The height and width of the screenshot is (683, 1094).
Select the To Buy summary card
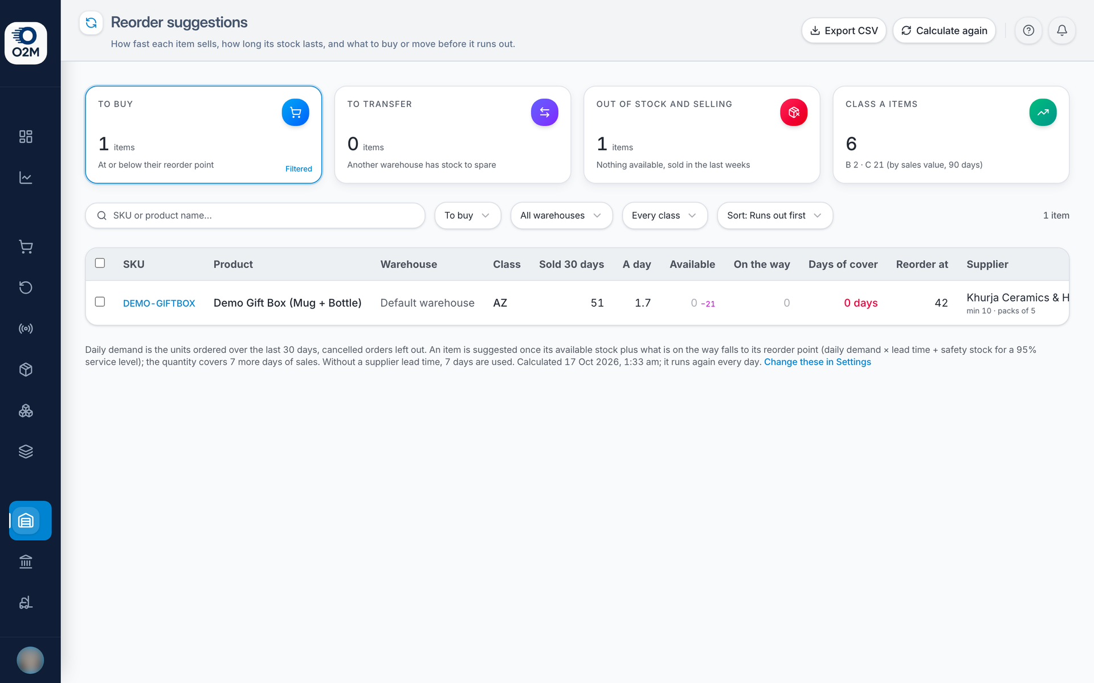point(203,135)
